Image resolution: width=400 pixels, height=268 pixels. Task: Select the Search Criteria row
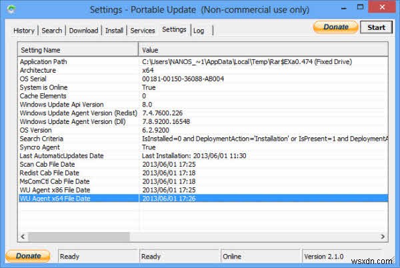(203, 139)
